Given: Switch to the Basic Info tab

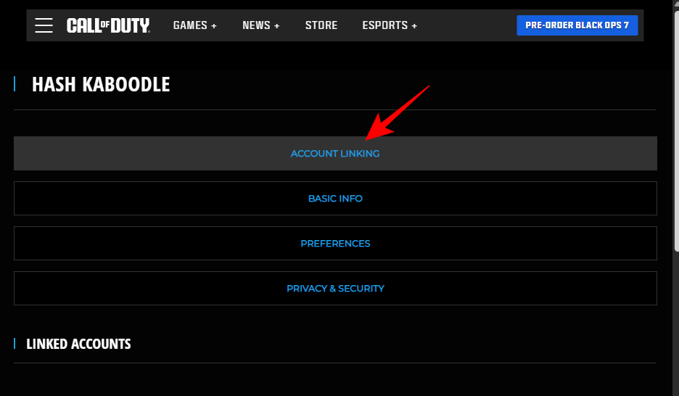Looking at the screenshot, I should (335, 199).
